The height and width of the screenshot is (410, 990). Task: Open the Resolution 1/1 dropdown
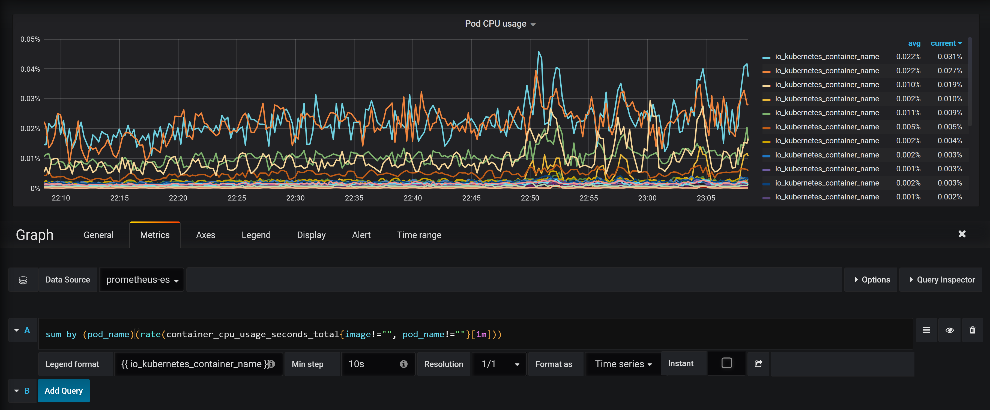pos(500,364)
